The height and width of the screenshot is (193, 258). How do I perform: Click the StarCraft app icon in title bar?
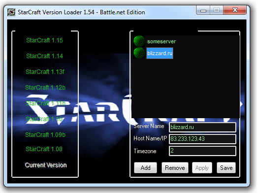click(x=11, y=12)
